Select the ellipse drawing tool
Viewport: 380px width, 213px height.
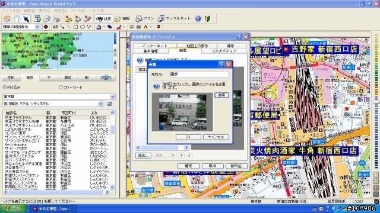83,27
